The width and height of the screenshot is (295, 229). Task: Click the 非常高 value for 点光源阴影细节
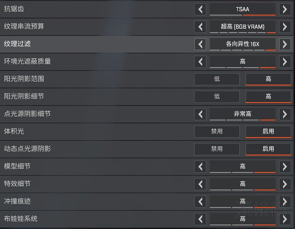tap(242, 114)
